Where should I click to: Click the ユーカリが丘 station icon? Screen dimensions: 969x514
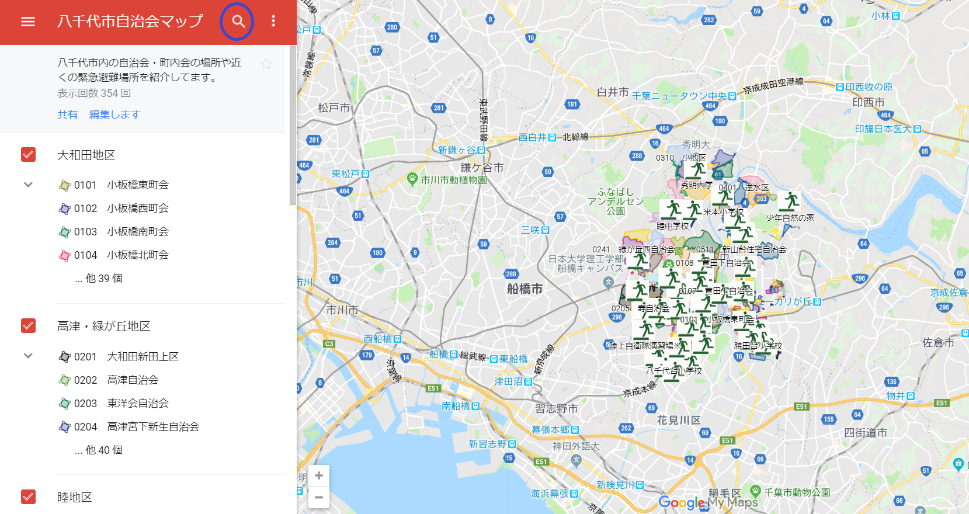point(817,302)
